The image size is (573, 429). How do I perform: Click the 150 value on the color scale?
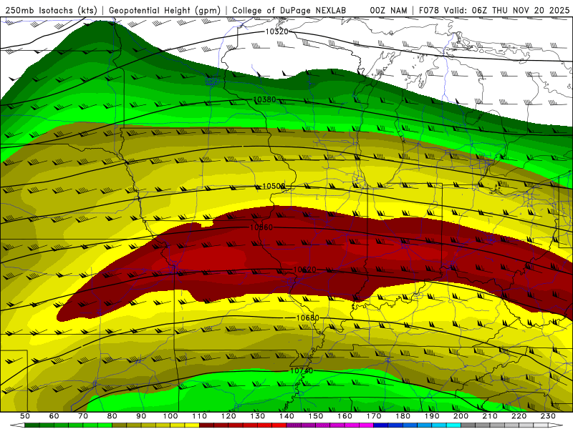pyautogui.click(x=316, y=416)
